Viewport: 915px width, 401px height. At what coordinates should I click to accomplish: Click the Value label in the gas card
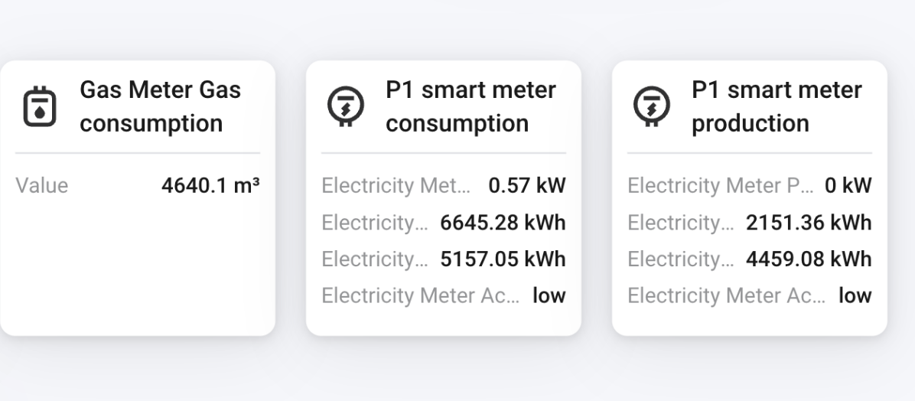42,186
